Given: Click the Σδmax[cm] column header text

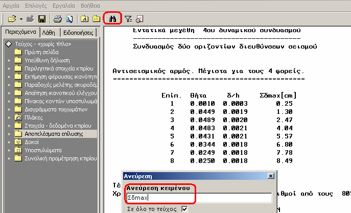Looking at the screenshot, I should point(278,96).
